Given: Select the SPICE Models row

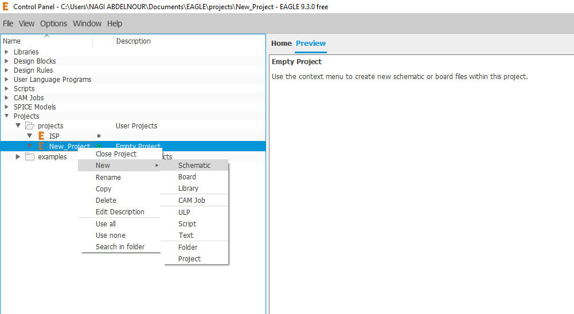Looking at the screenshot, I should tap(133, 107).
